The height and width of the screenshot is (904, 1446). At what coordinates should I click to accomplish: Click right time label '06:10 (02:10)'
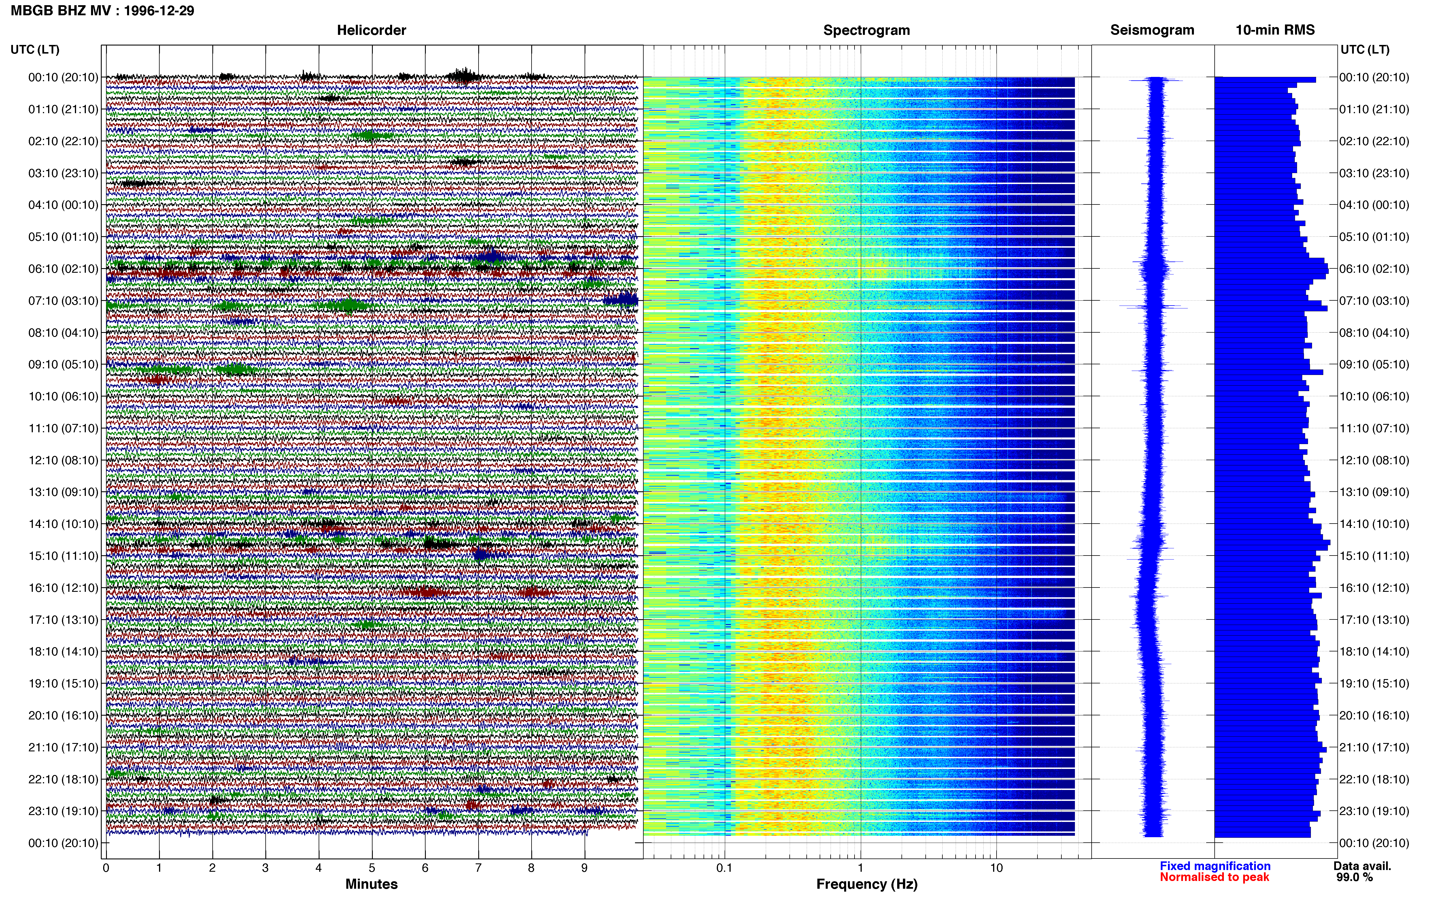tap(1374, 269)
